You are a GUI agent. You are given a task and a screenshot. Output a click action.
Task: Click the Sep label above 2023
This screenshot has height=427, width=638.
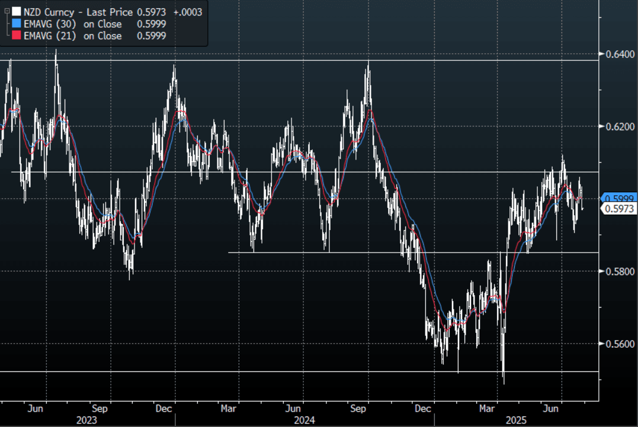coord(100,408)
